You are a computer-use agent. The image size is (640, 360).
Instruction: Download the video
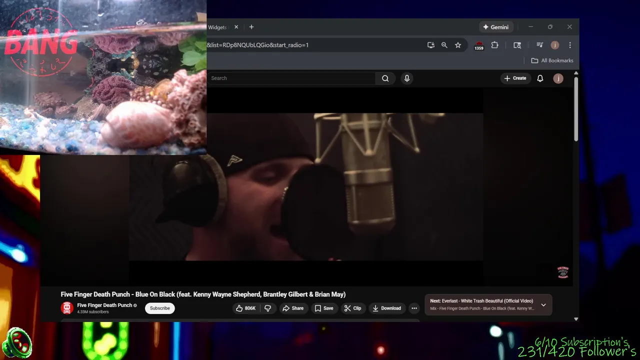[387, 308]
